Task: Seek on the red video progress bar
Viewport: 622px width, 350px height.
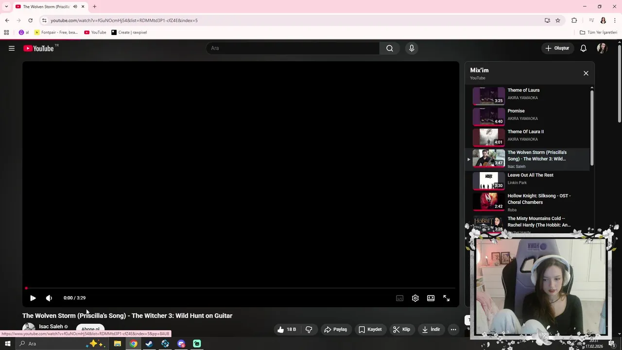Action: click(241, 288)
